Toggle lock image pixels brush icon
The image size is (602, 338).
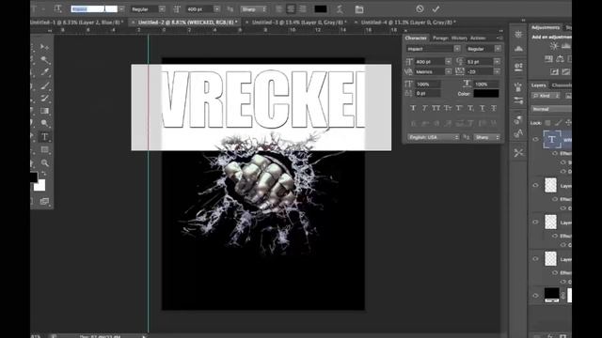(558, 123)
